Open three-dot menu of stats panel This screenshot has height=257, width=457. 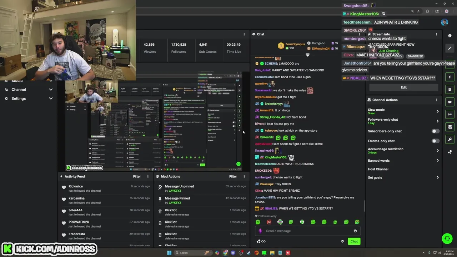tap(244, 34)
